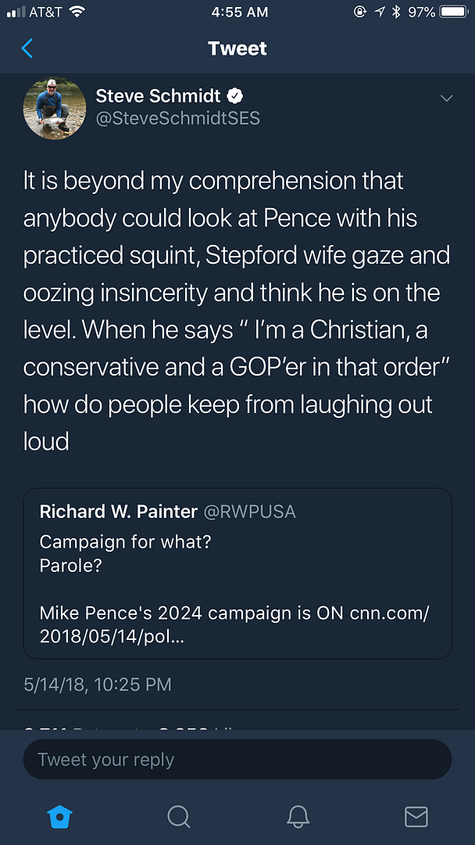Viewport: 475px width, 845px height.
Task: Tap the Tweet your reply field
Action: (x=237, y=760)
